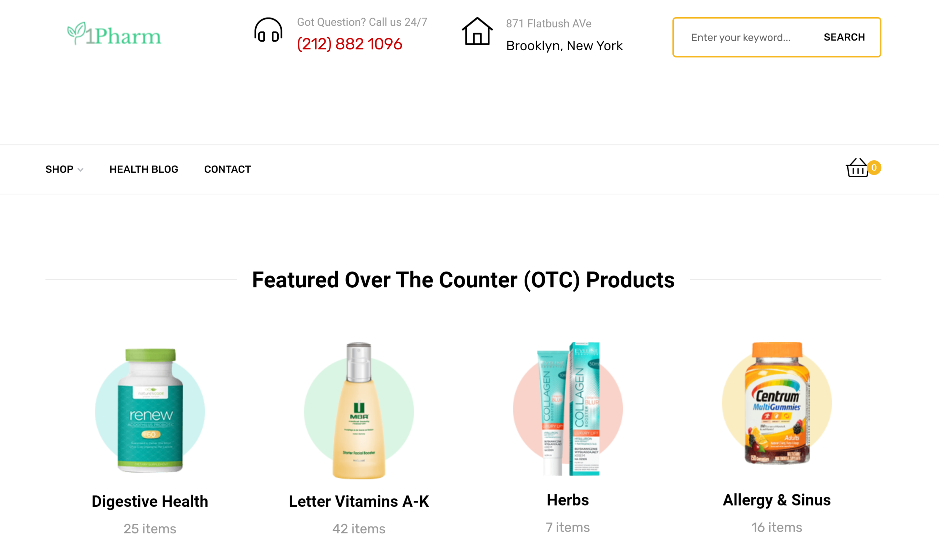Focus the keyword search input field

coord(747,37)
